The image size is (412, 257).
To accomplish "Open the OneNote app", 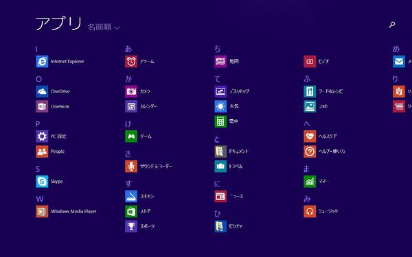I will coord(53,106).
